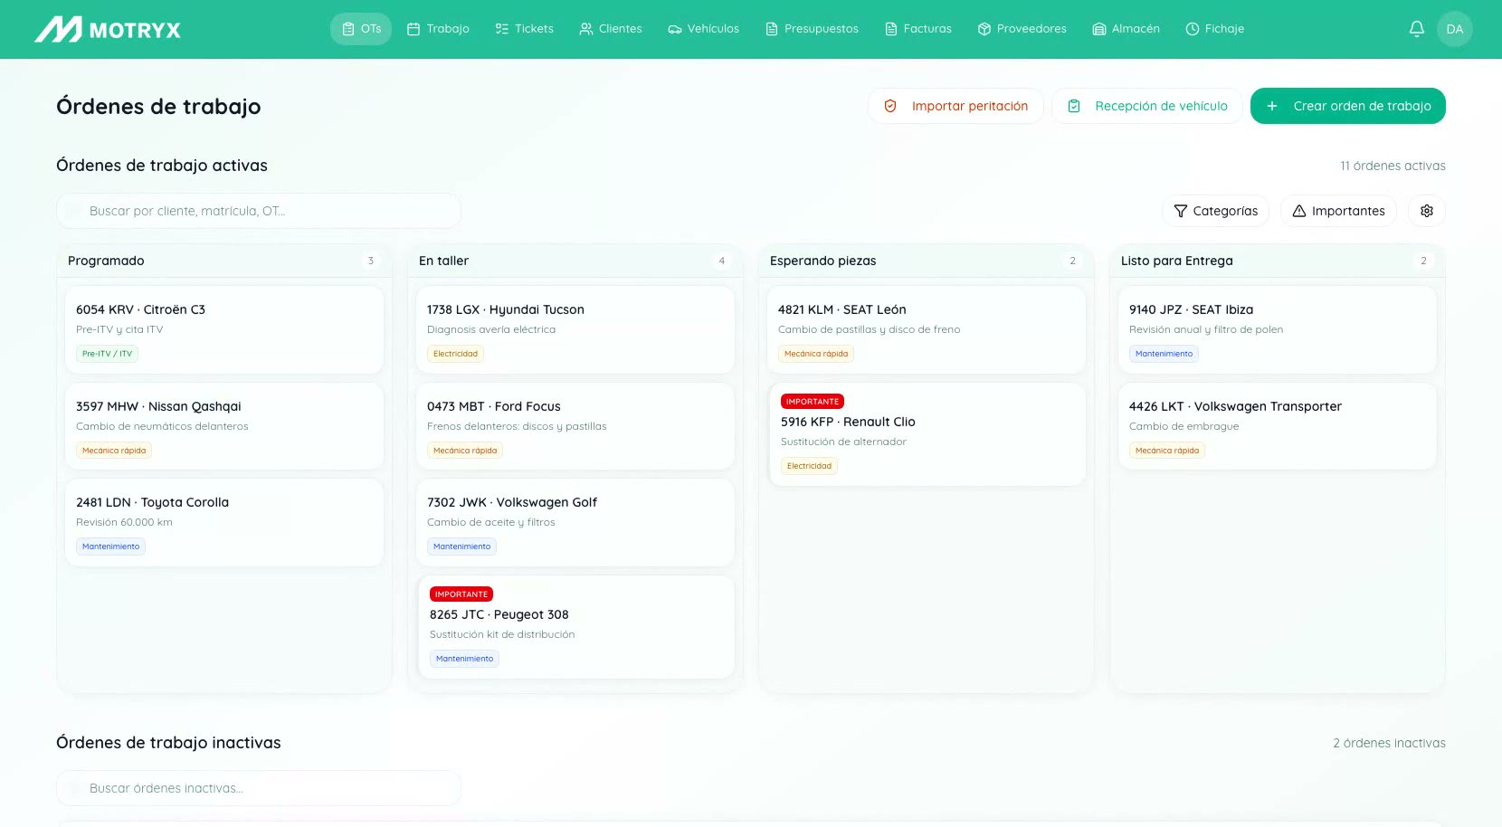Open notifications bell
This screenshot has height=827, width=1502.
coord(1417,29)
